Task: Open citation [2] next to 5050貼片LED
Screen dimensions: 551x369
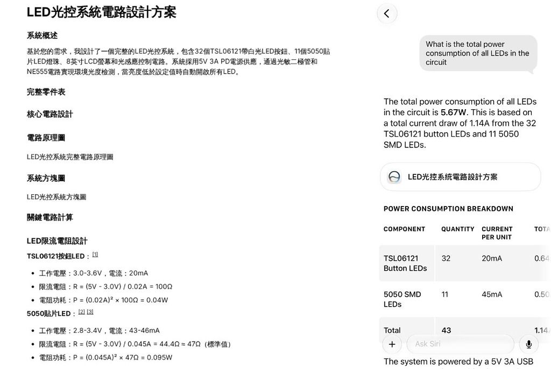Action: tap(82, 312)
